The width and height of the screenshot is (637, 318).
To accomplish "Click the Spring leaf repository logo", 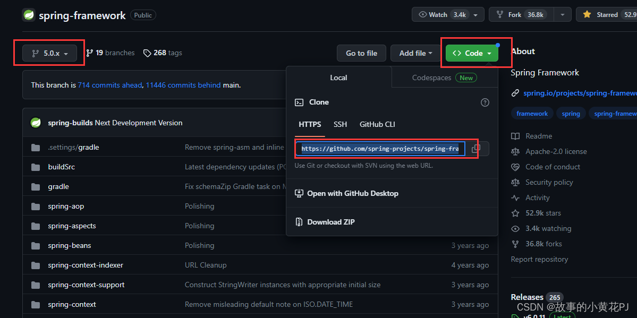I will point(29,15).
